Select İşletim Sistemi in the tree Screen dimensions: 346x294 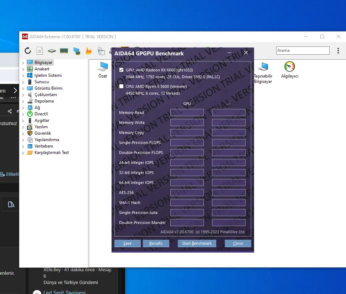click(x=48, y=75)
